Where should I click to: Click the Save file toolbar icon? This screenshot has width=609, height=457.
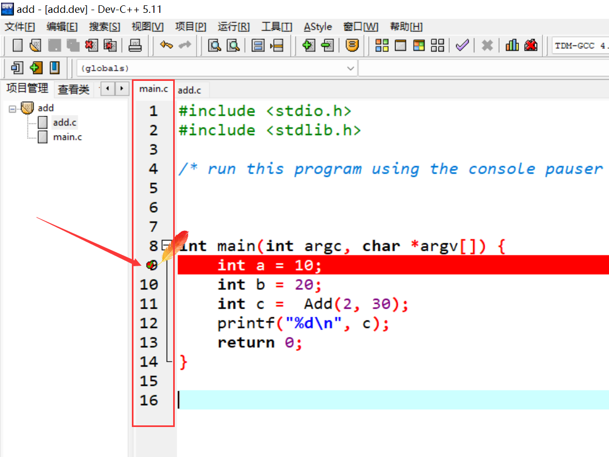(x=54, y=46)
